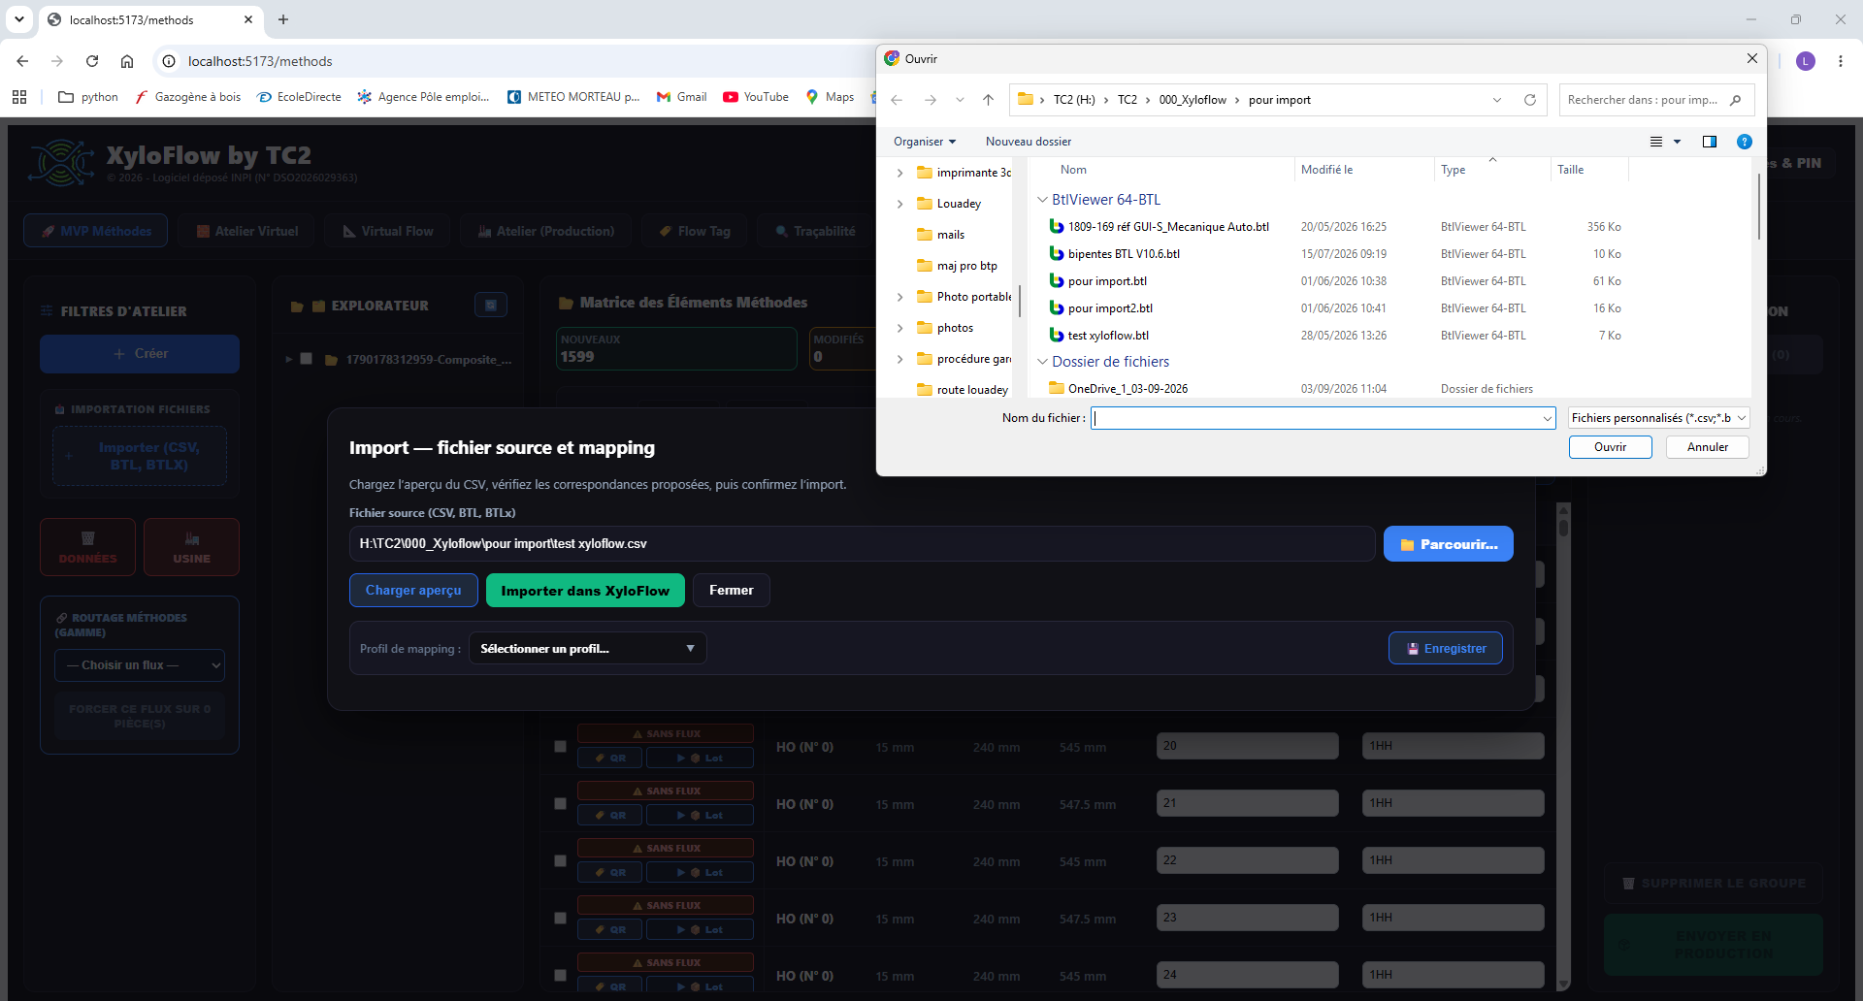
Task: Check the 1790178312959-Composite explorer item box
Action: [307, 359]
